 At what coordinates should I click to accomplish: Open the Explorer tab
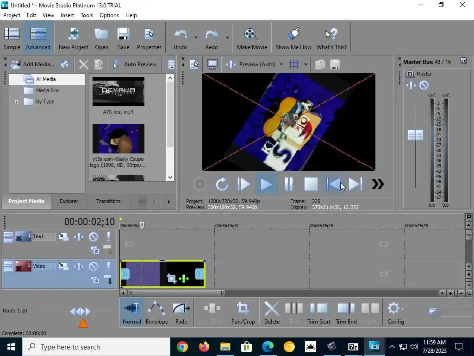click(69, 201)
